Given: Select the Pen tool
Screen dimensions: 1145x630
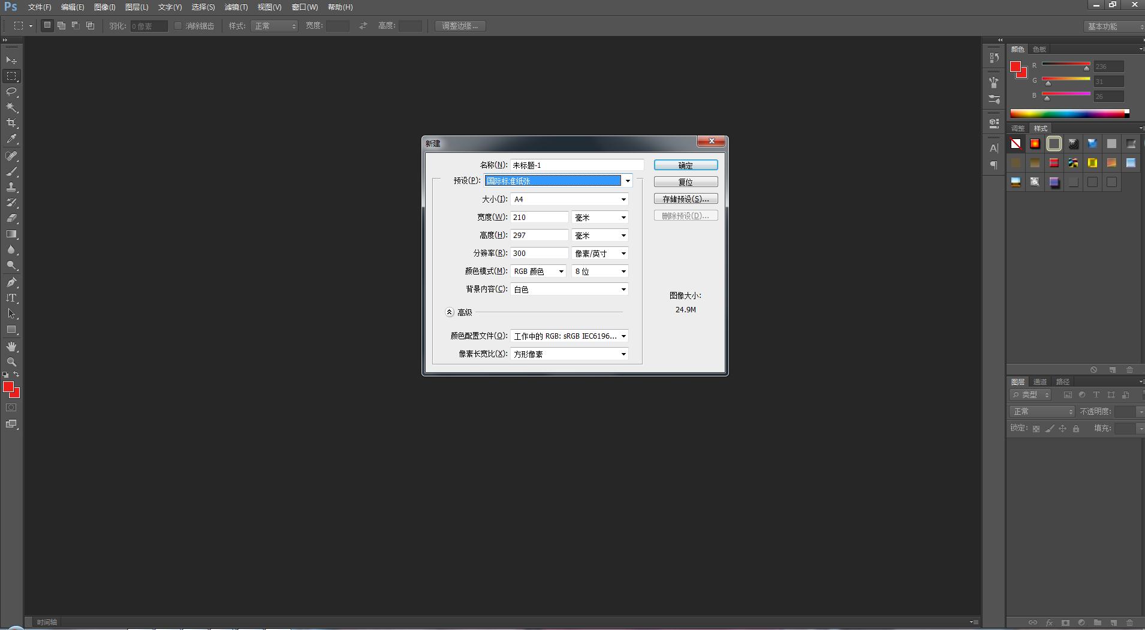Looking at the screenshot, I should click(11, 282).
